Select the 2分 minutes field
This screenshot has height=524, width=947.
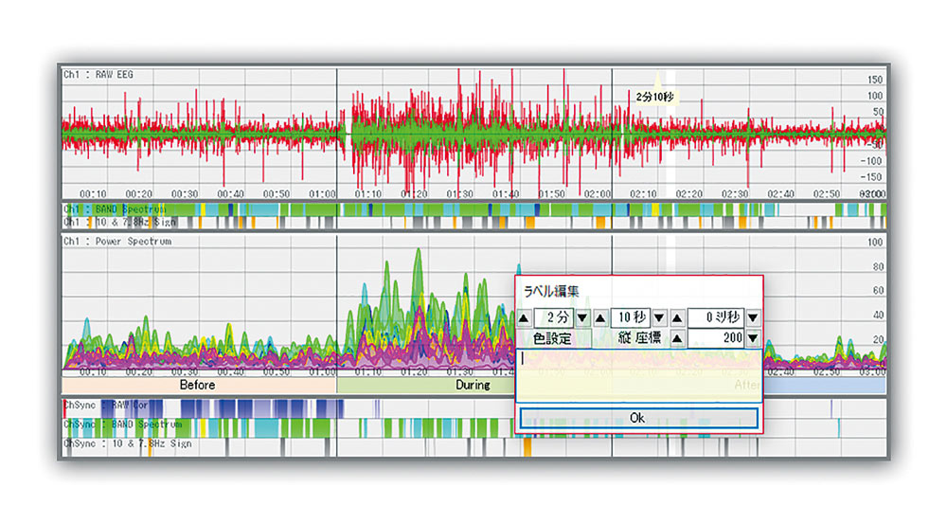553,317
